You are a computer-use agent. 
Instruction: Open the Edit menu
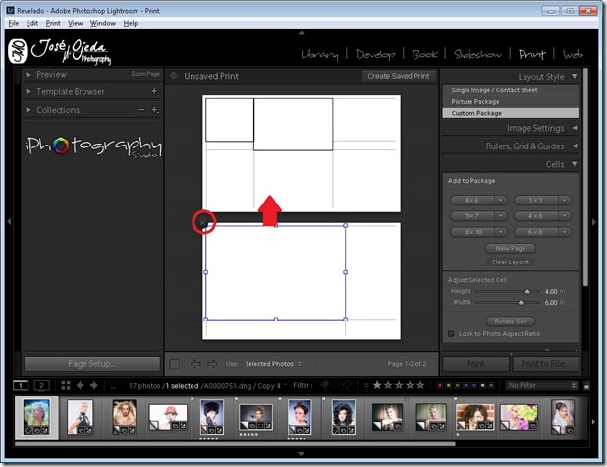[32, 23]
